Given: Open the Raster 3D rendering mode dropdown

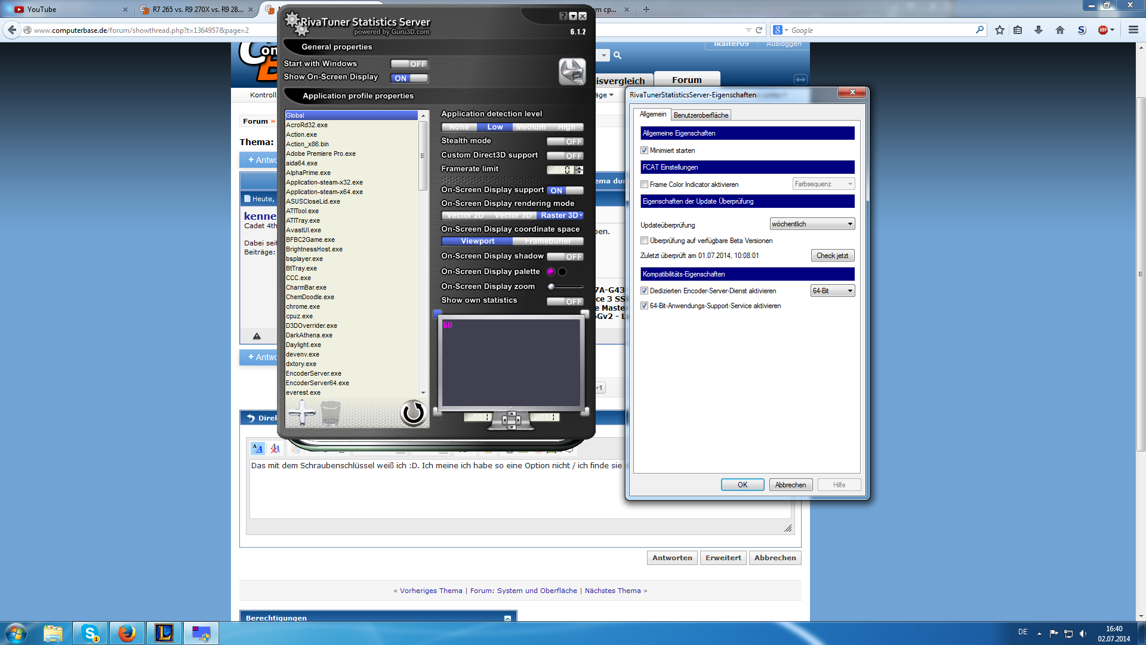Looking at the screenshot, I should pyautogui.click(x=561, y=216).
